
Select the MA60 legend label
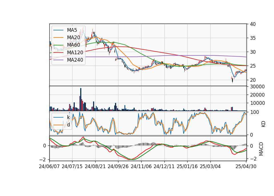point(74,45)
